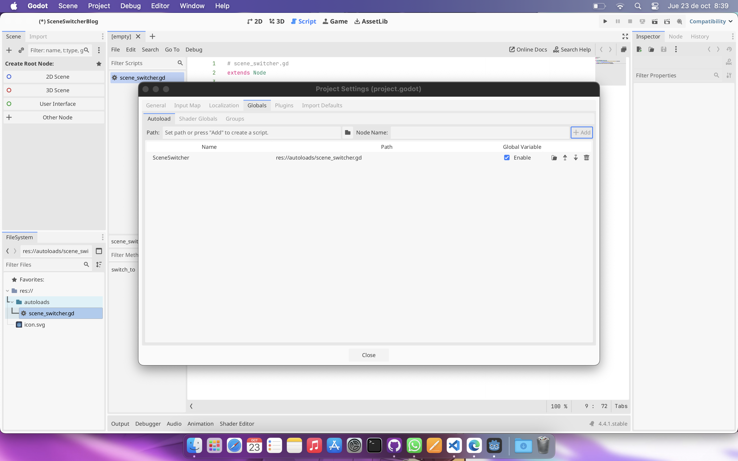Toggle the FileSystem file sort options

point(99,265)
